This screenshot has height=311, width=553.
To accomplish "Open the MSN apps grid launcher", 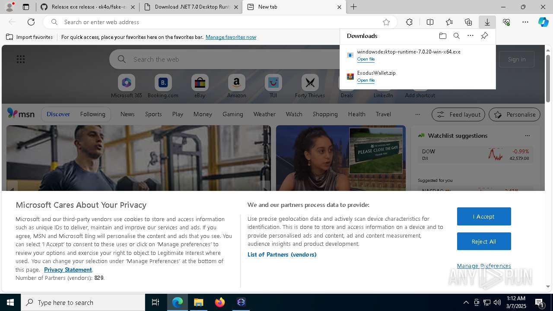I will tap(20, 59).
